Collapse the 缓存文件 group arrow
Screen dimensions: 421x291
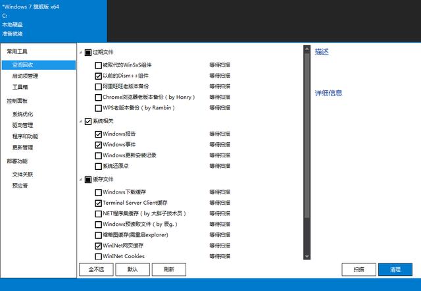point(80,180)
